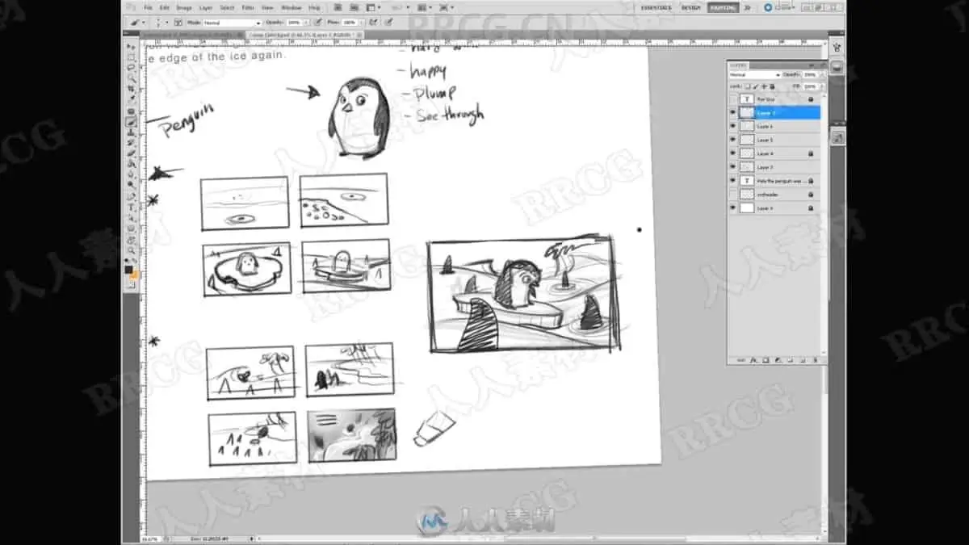Select the Brush tool in toolbox
This screenshot has width=969, height=545.
point(130,121)
